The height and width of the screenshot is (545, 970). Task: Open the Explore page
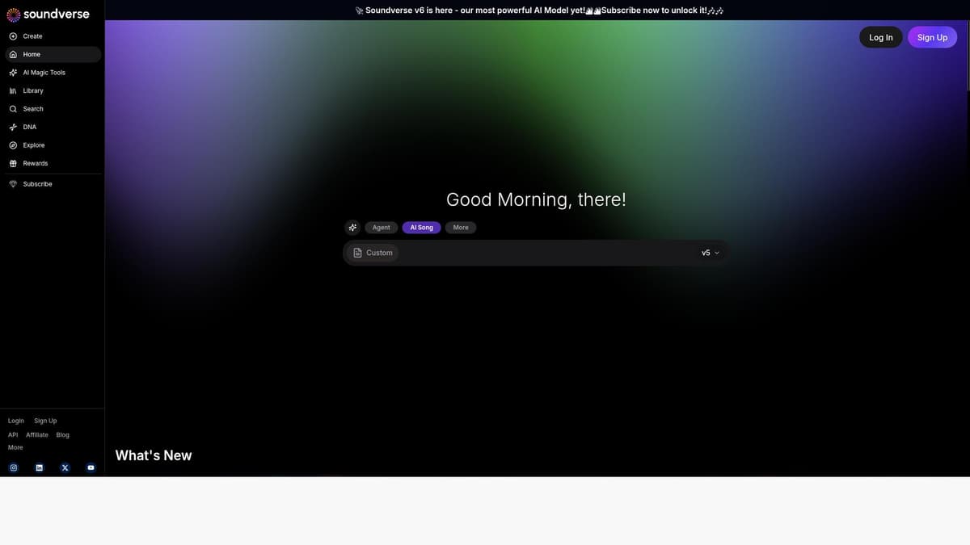click(53, 145)
